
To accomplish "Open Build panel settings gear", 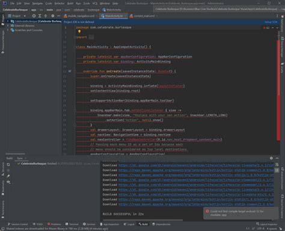I will tap(271, 158).
